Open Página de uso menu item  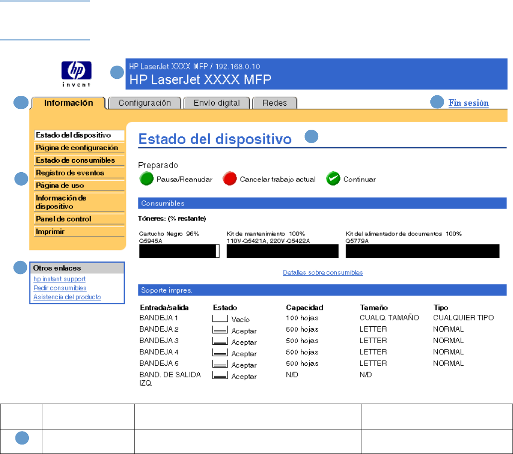pyautogui.click(x=79, y=186)
